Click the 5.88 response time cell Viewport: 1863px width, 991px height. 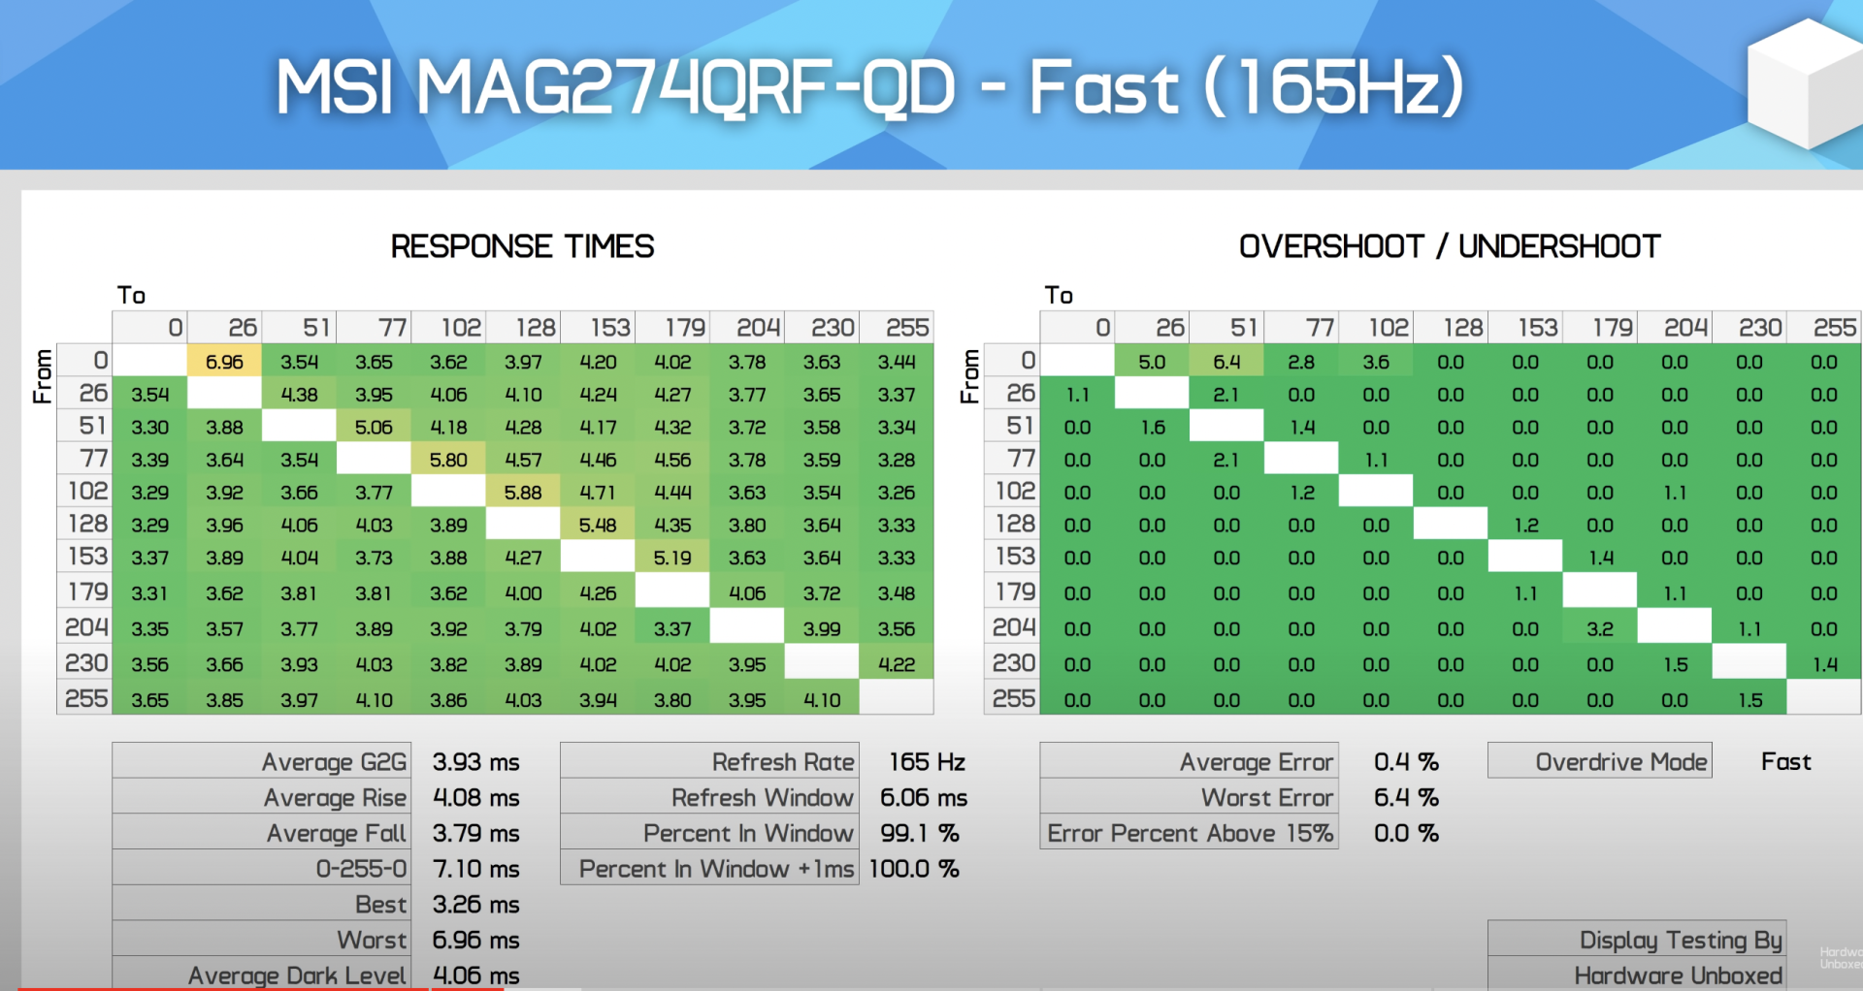(523, 493)
